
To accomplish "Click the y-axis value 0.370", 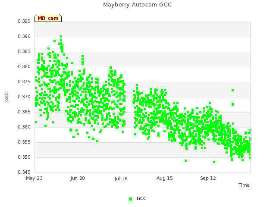I will click(24, 97).
